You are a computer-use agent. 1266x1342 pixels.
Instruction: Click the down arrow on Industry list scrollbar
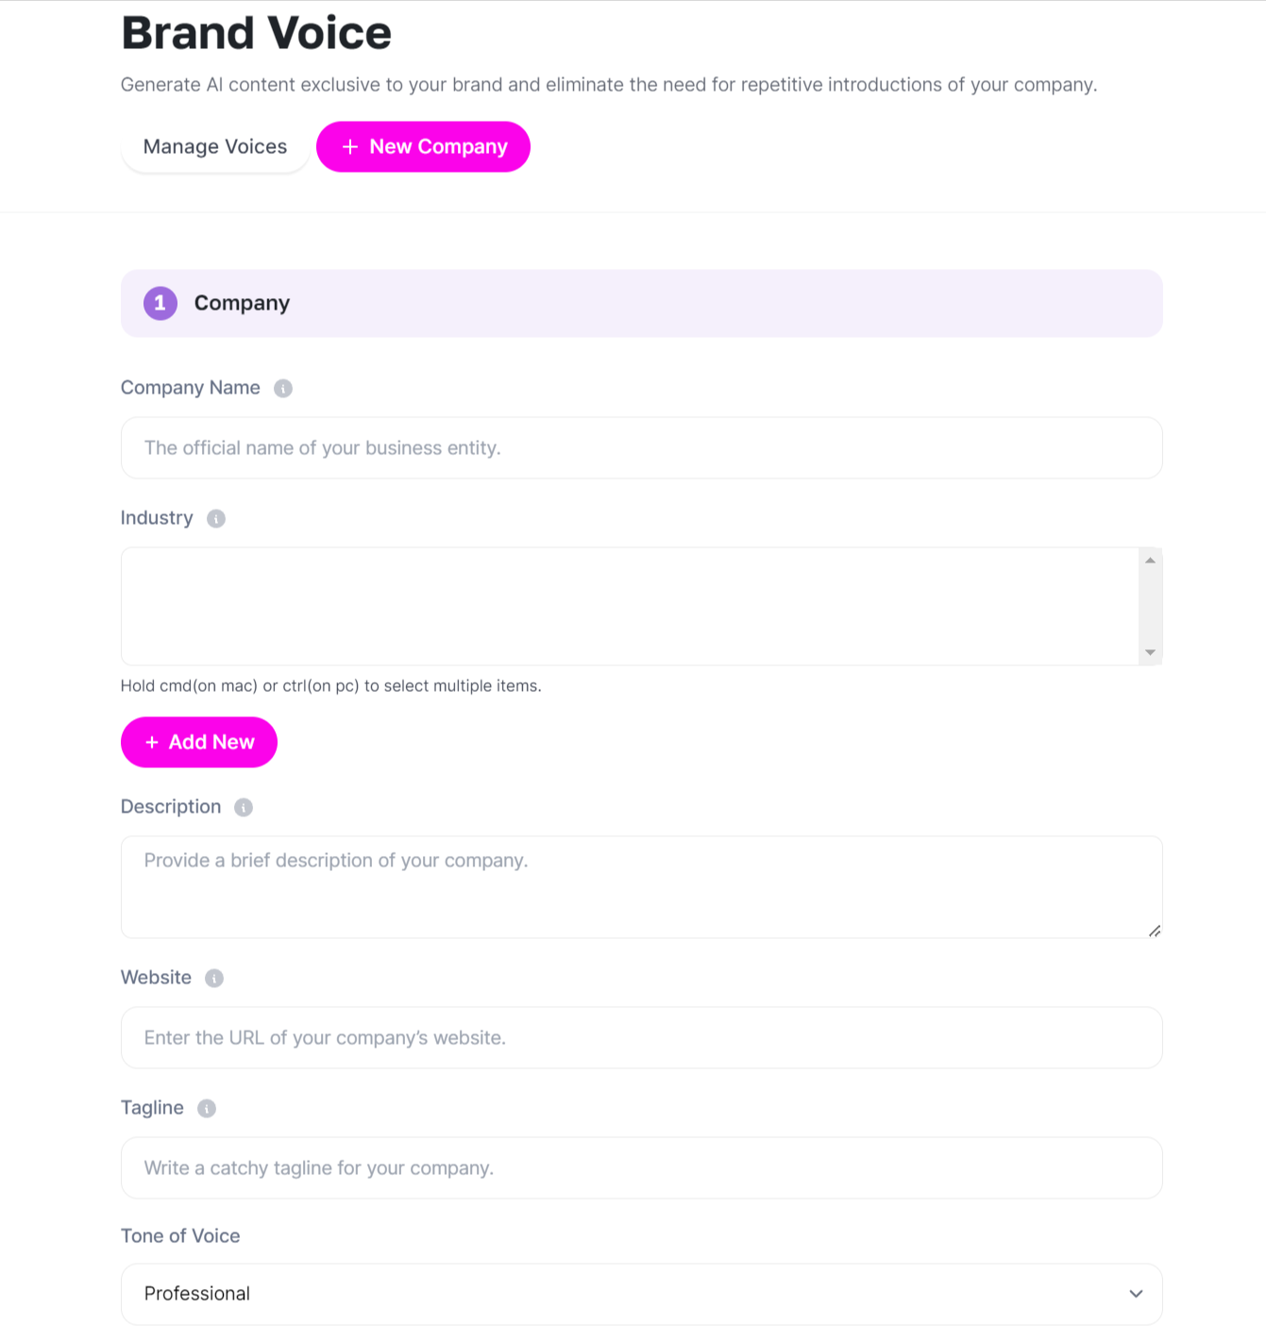point(1150,652)
